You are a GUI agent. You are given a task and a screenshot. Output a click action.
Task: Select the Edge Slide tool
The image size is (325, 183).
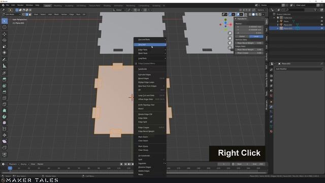pyautogui.click(x=5, y=129)
